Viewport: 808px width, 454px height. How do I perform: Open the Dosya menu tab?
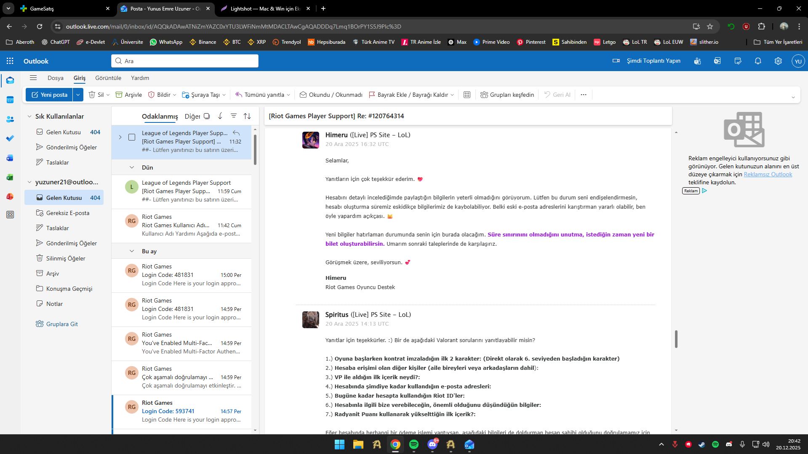coord(56,78)
